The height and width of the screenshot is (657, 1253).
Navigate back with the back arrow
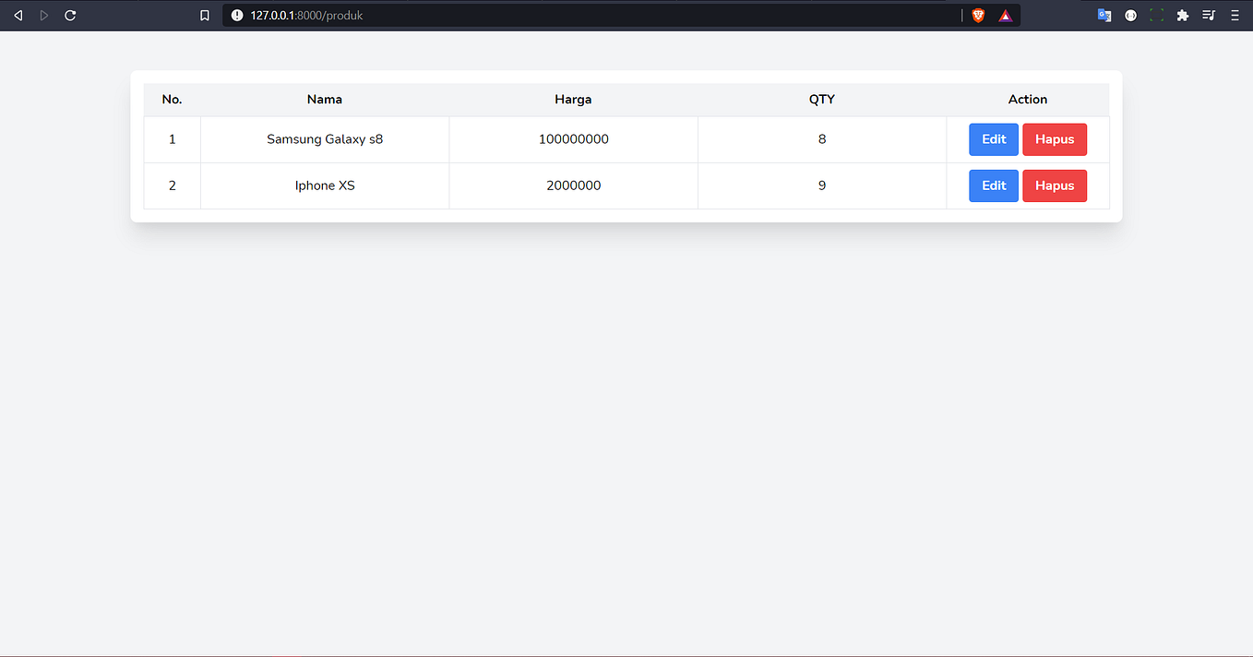[x=18, y=15]
